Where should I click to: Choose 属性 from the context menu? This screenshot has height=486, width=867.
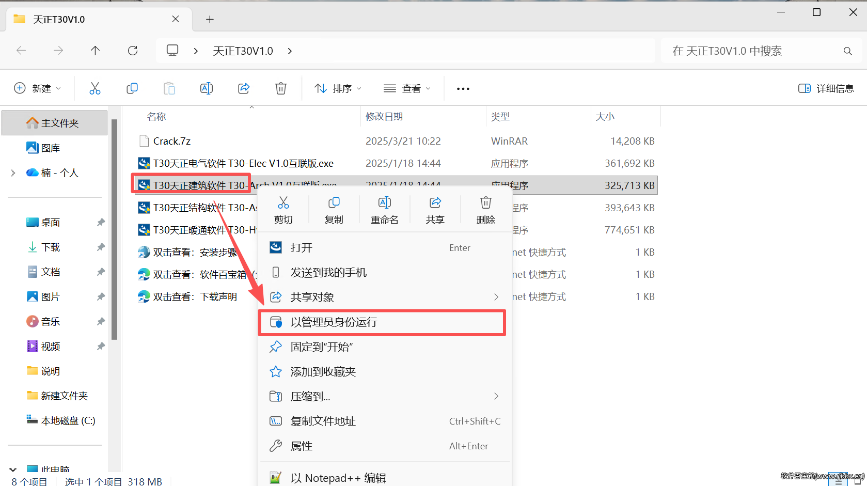tap(385, 446)
